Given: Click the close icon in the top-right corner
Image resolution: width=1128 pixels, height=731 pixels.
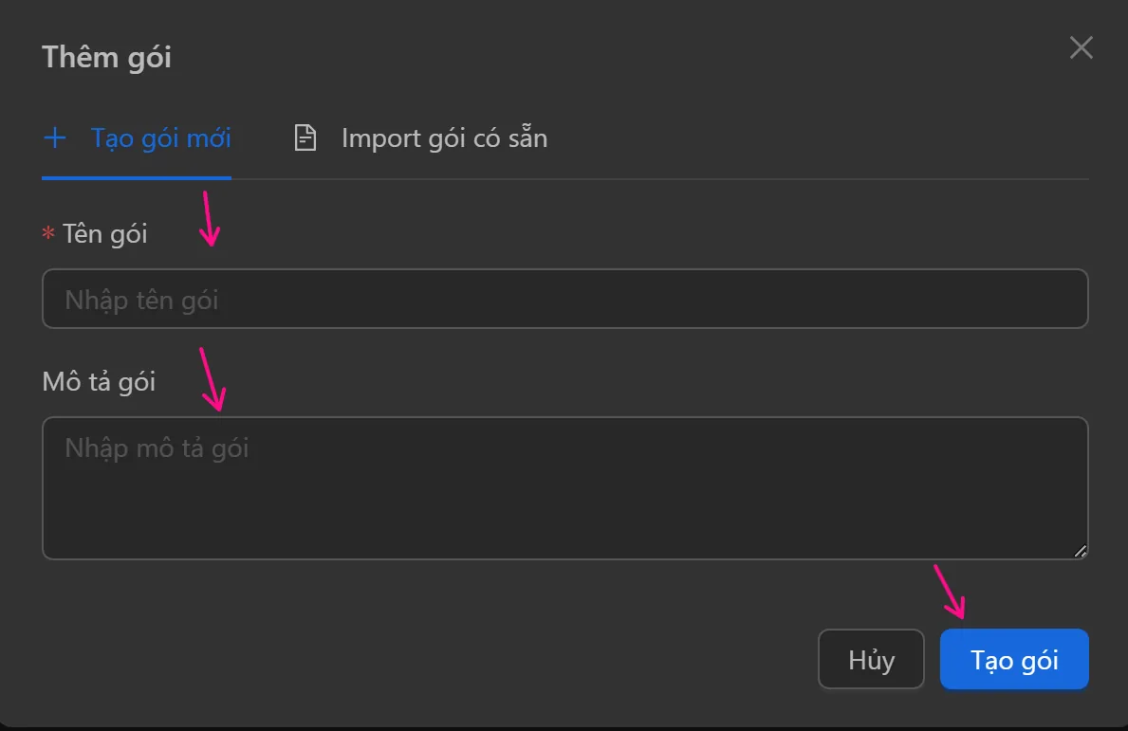Looking at the screenshot, I should pyautogui.click(x=1081, y=47).
